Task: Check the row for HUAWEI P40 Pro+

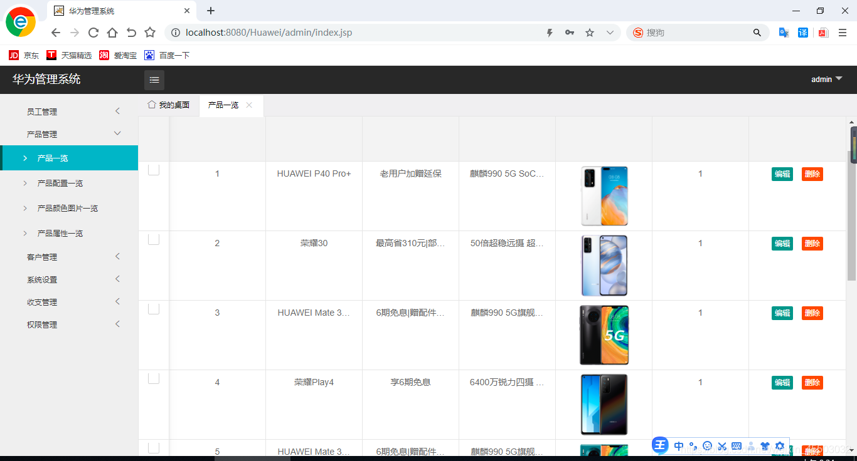Action: point(154,170)
